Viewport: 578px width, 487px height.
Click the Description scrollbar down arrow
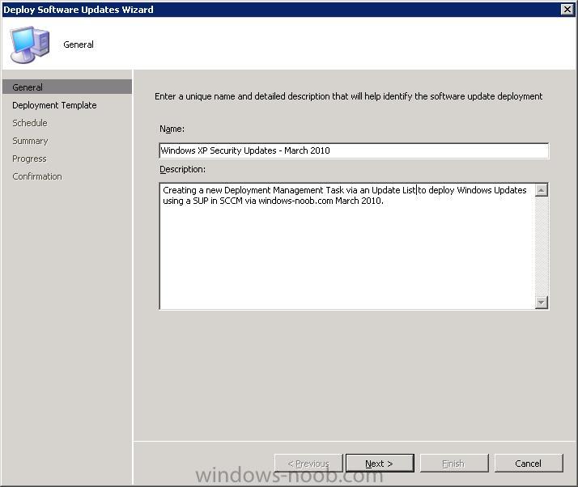(x=541, y=303)
